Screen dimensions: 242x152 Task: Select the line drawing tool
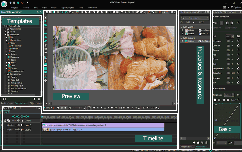coord(45,30)
